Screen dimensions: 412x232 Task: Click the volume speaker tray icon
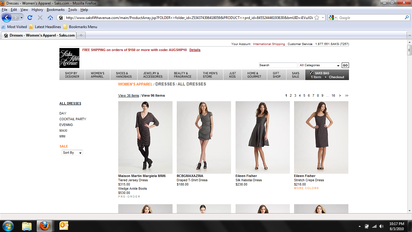[x=382, y=226]
